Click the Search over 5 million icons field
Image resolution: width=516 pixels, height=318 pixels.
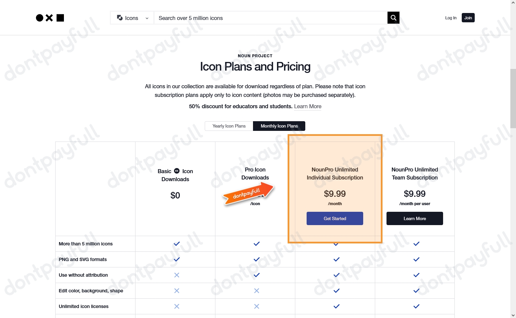[x=270, y=18]
